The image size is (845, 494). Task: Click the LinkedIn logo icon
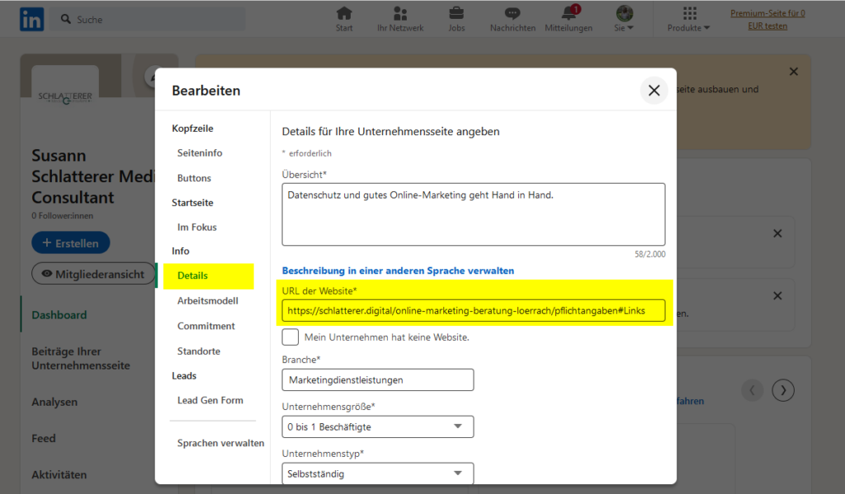click(32, 19)
